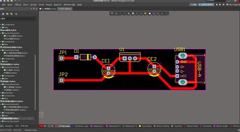
Task: Expand the Components folder in project tree
Action: 1,25
